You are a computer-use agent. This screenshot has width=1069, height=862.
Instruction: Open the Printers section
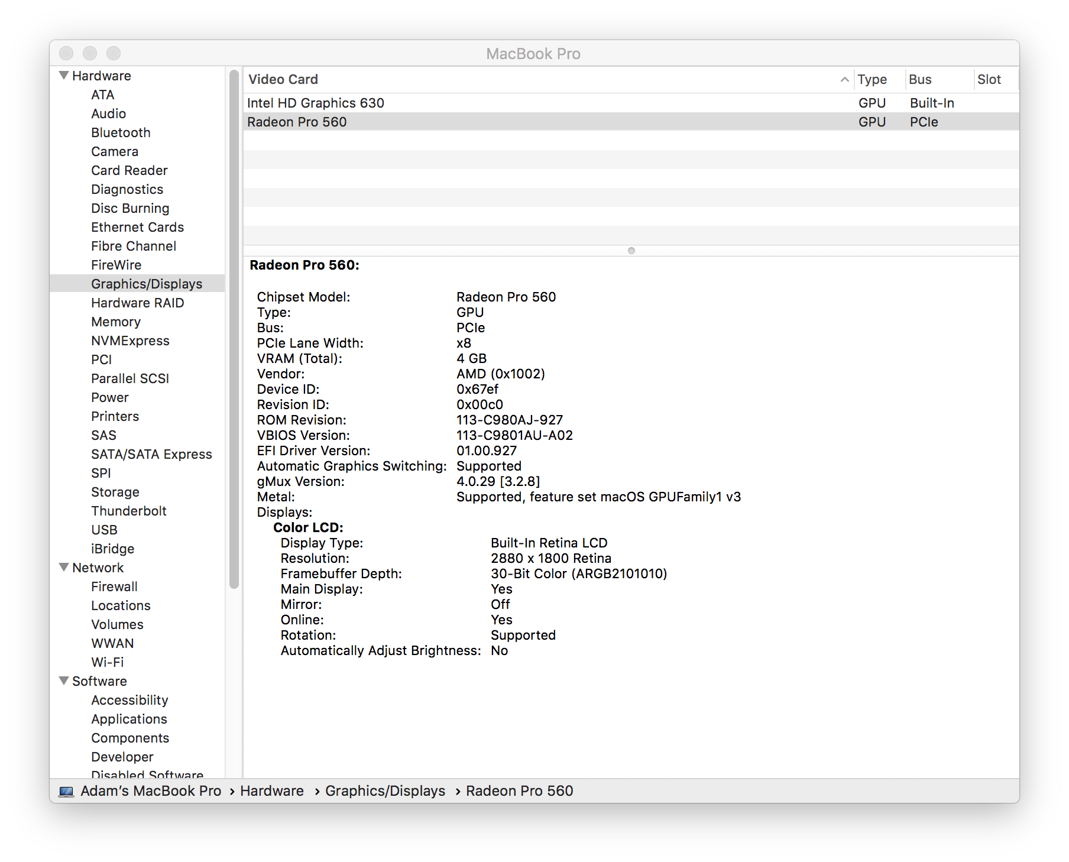115,416
